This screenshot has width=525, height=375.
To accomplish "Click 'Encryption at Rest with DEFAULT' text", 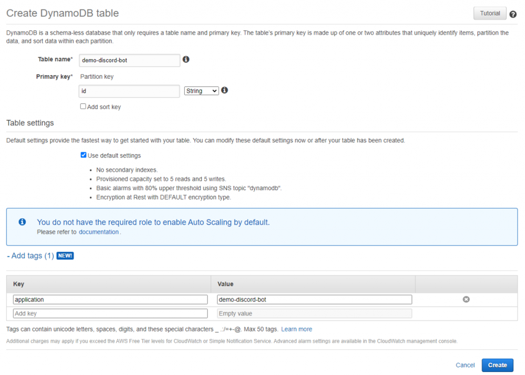I will [x=163, y=198].
